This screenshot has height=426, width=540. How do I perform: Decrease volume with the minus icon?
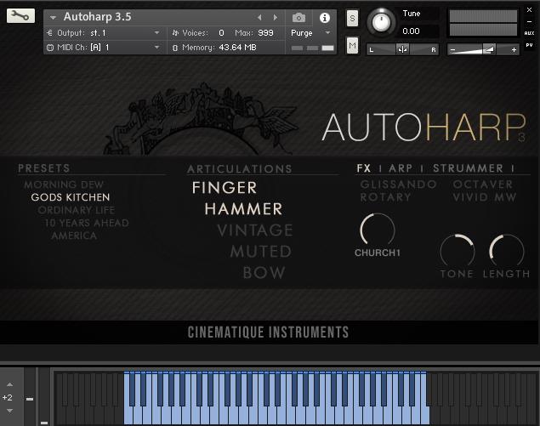[x=453, y=50]
